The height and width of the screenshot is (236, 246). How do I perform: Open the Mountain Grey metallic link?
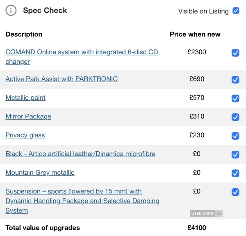(40, 173)
